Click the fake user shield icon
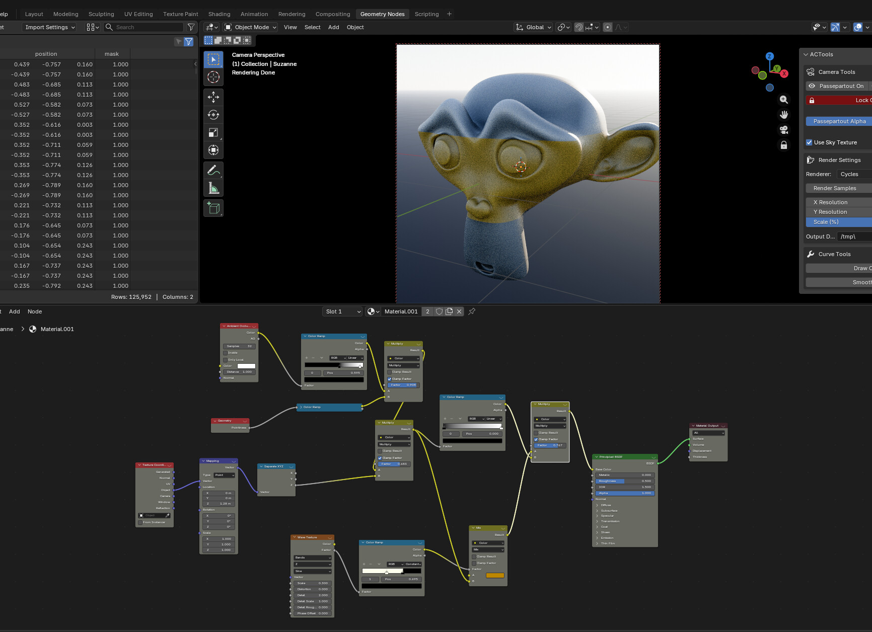 click(x=439, y=311)
